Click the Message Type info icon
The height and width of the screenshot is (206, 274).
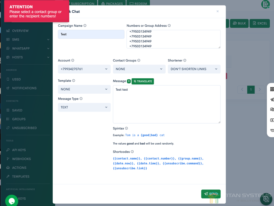81,99
